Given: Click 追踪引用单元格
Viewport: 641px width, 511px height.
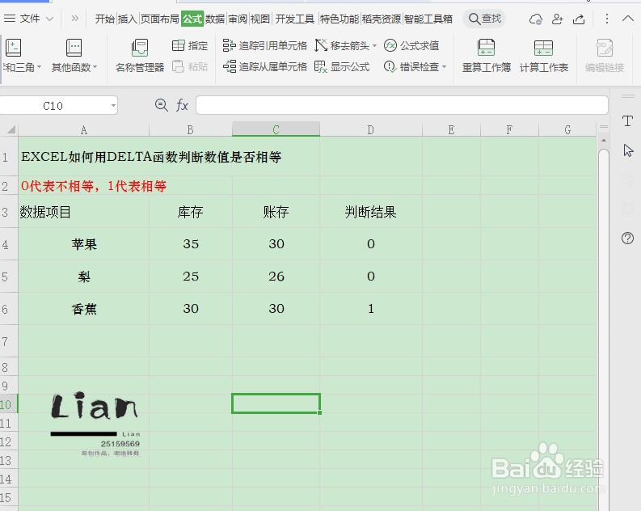Looking at the screenshot, I should (x=265, y=46).
